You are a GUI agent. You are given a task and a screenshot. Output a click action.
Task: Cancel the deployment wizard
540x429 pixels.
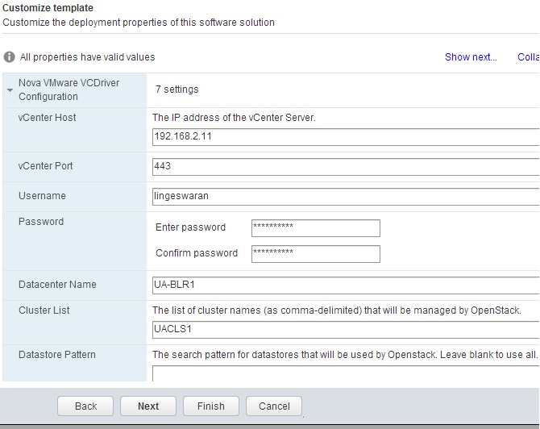tap(274, 406)
